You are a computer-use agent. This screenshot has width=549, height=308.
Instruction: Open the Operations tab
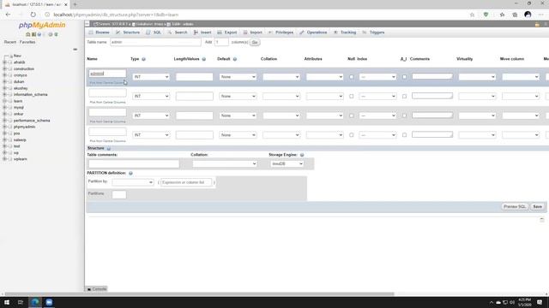click(x=313, y=33)
